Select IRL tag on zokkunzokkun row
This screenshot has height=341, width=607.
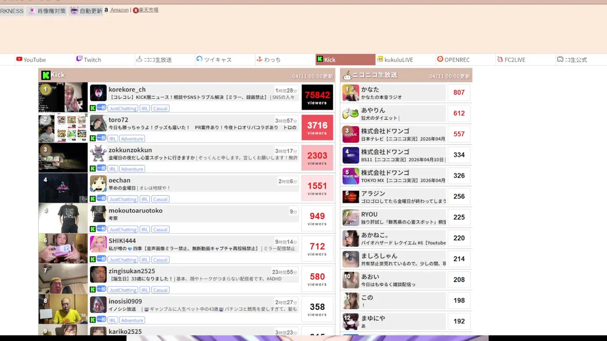113,169
